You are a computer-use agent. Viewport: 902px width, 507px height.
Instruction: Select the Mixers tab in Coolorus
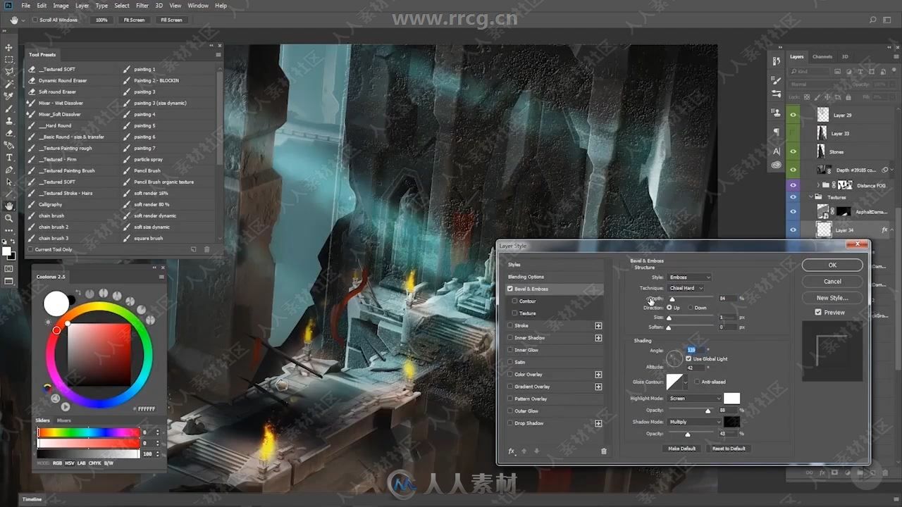(x=64, y=420)
